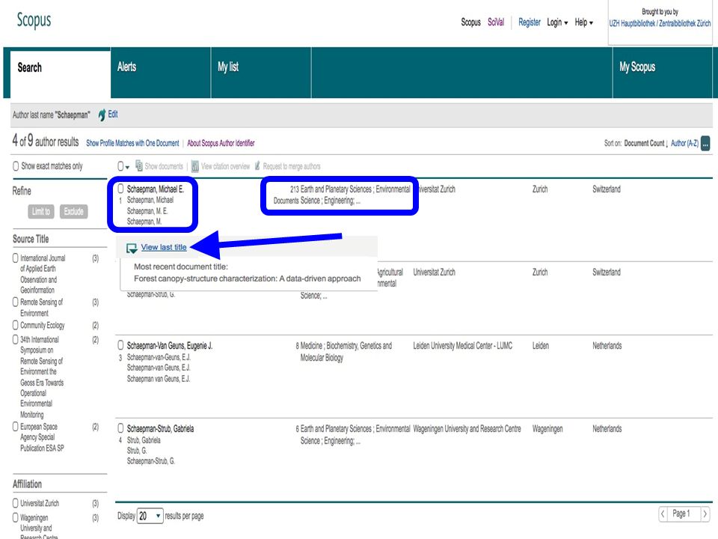Click the Wageningen city cell
718x539 pixels.
coord(547,429)
